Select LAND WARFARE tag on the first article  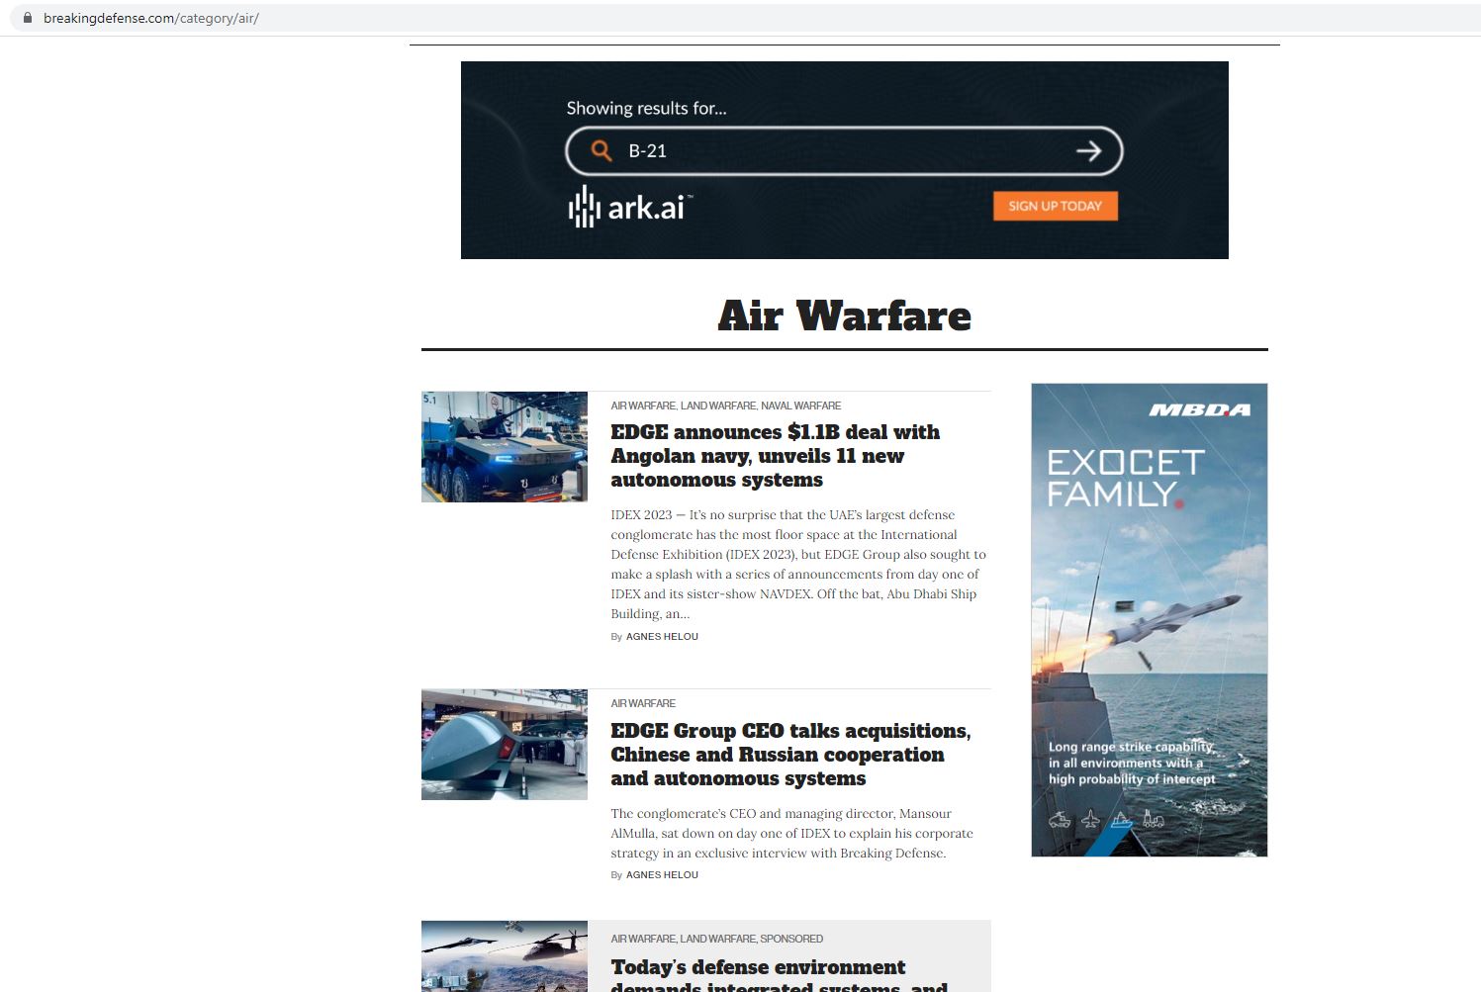717,406
